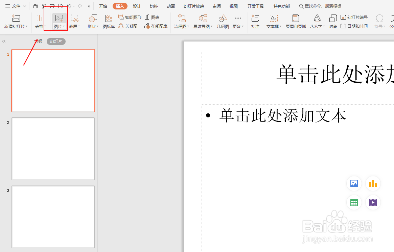Image resolution: width=394 pixels, height=252 pixels.
Task: Click the command search box (查找命令)
Action: click(320, 6)
